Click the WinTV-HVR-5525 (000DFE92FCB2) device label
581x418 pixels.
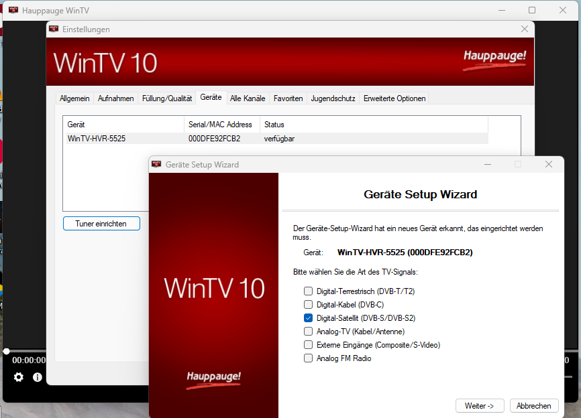point(405,253)
